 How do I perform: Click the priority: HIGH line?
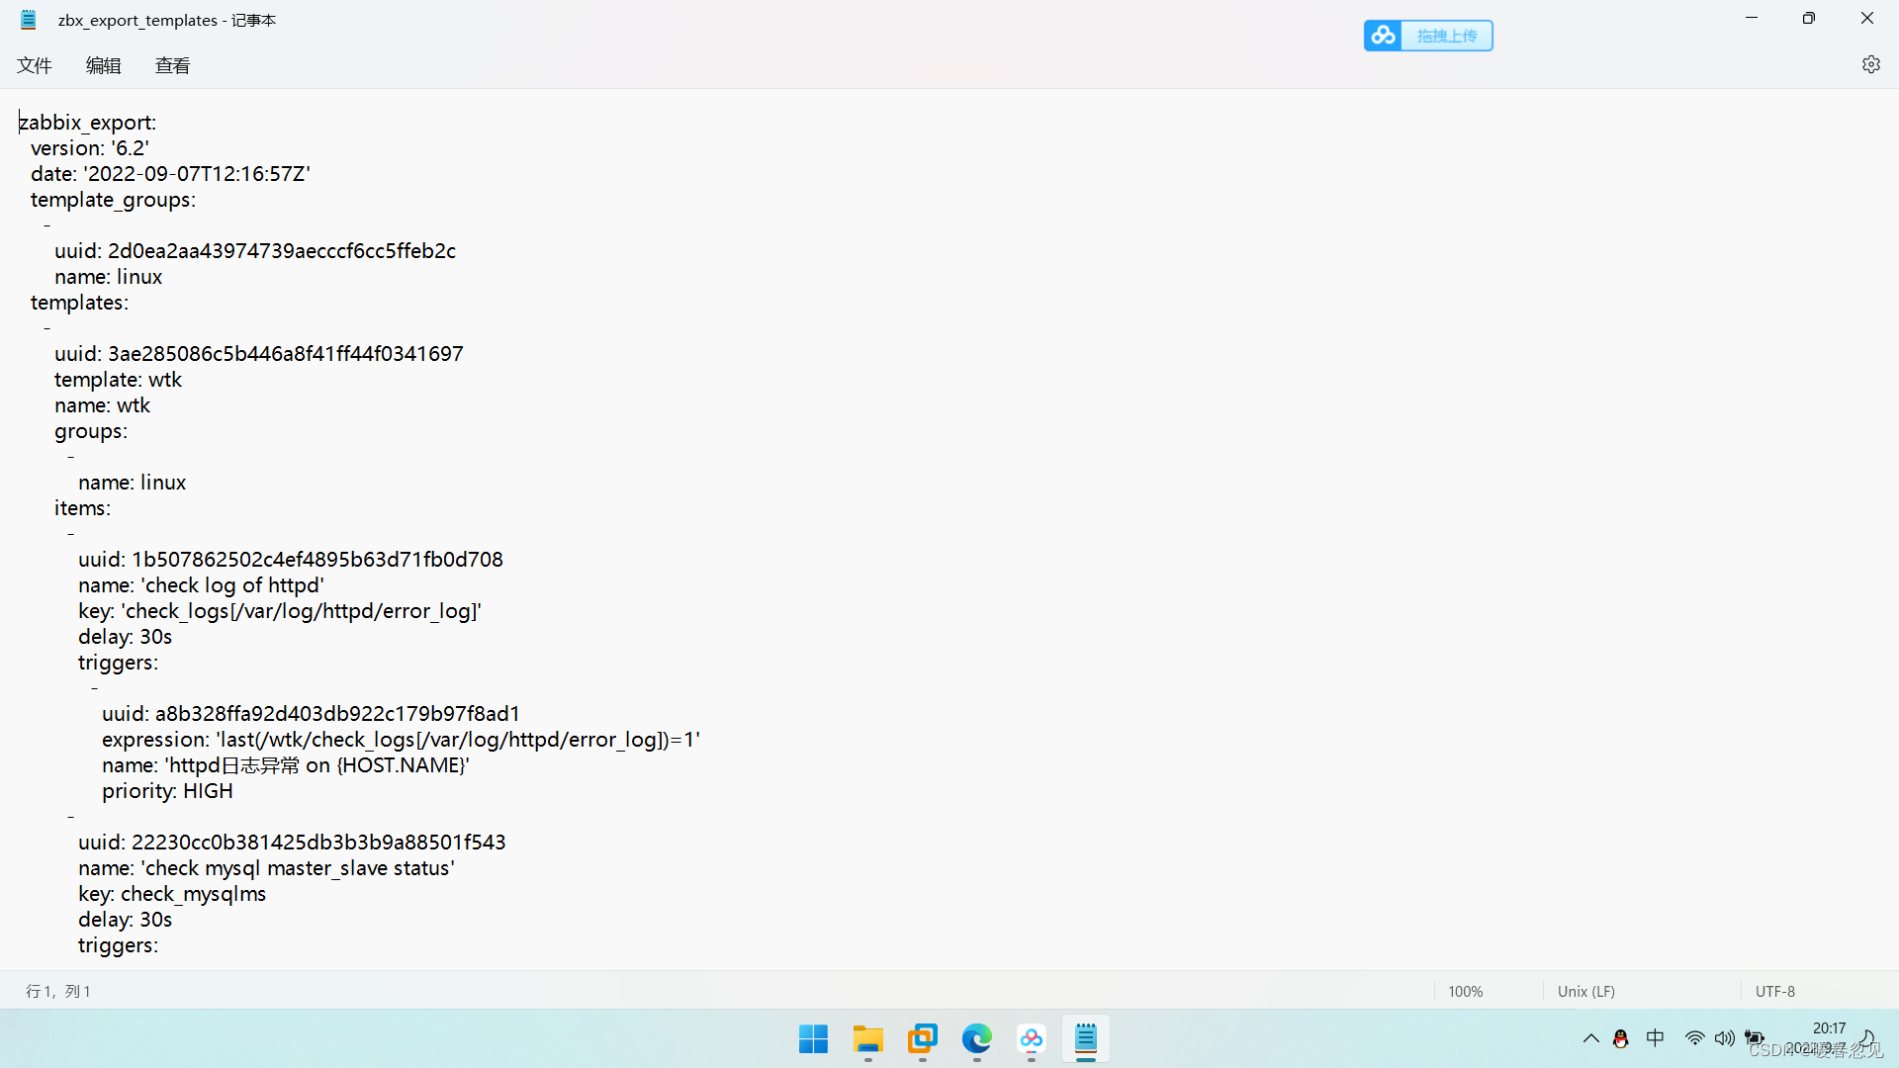[167, 791]
